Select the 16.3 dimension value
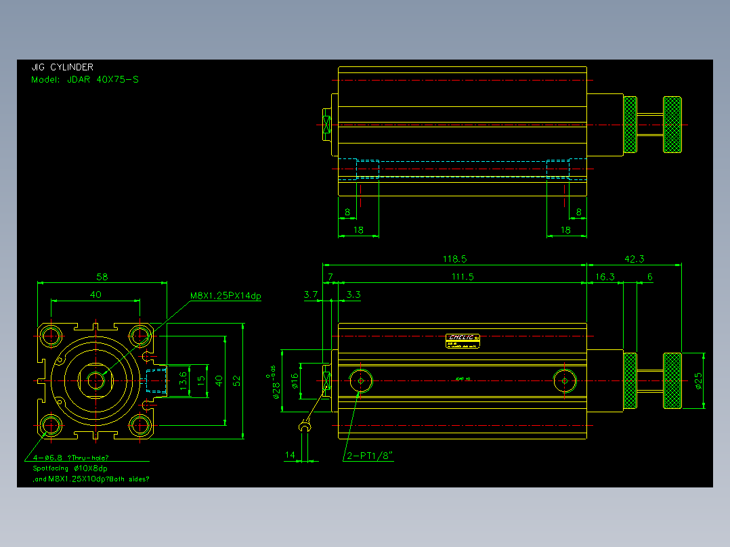 (x=605, y=276)
